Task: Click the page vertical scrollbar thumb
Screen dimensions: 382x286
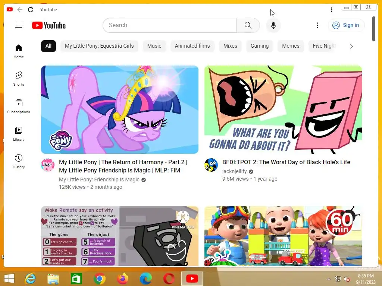Action: [x=374, y=29]
